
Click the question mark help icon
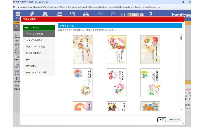tap(151, 14)
